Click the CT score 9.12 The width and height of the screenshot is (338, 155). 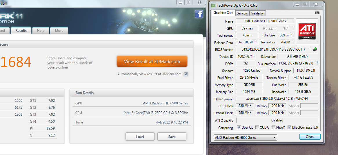tap(52, 135)
